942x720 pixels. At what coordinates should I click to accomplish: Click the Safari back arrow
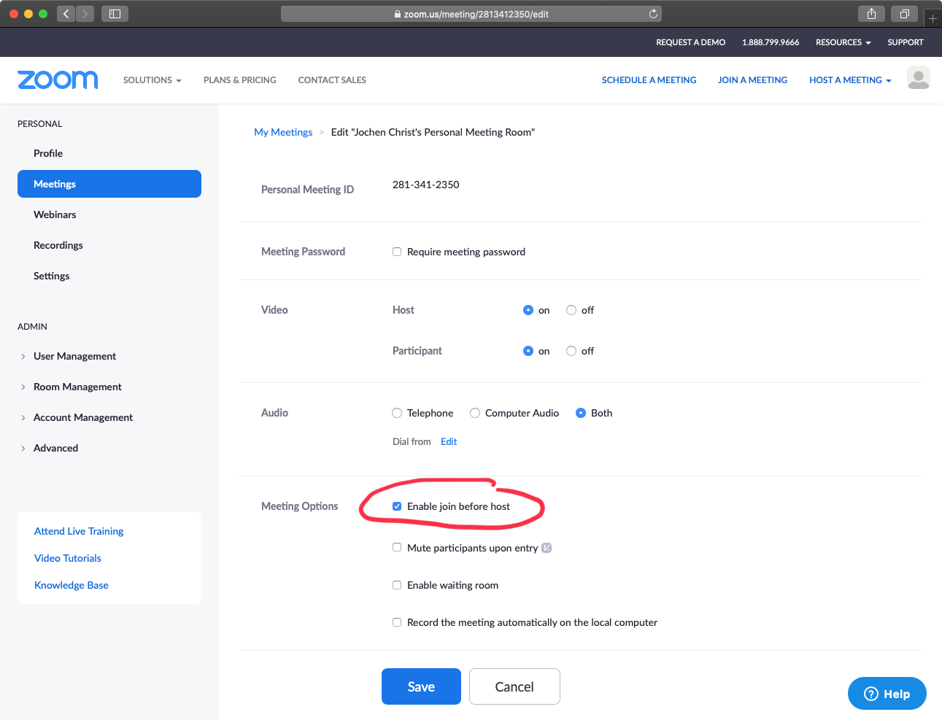(66, 14)
